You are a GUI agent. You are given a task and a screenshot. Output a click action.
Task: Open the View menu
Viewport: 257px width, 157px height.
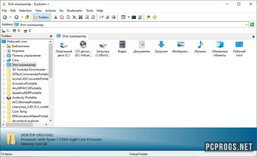[x=39, y=11]
